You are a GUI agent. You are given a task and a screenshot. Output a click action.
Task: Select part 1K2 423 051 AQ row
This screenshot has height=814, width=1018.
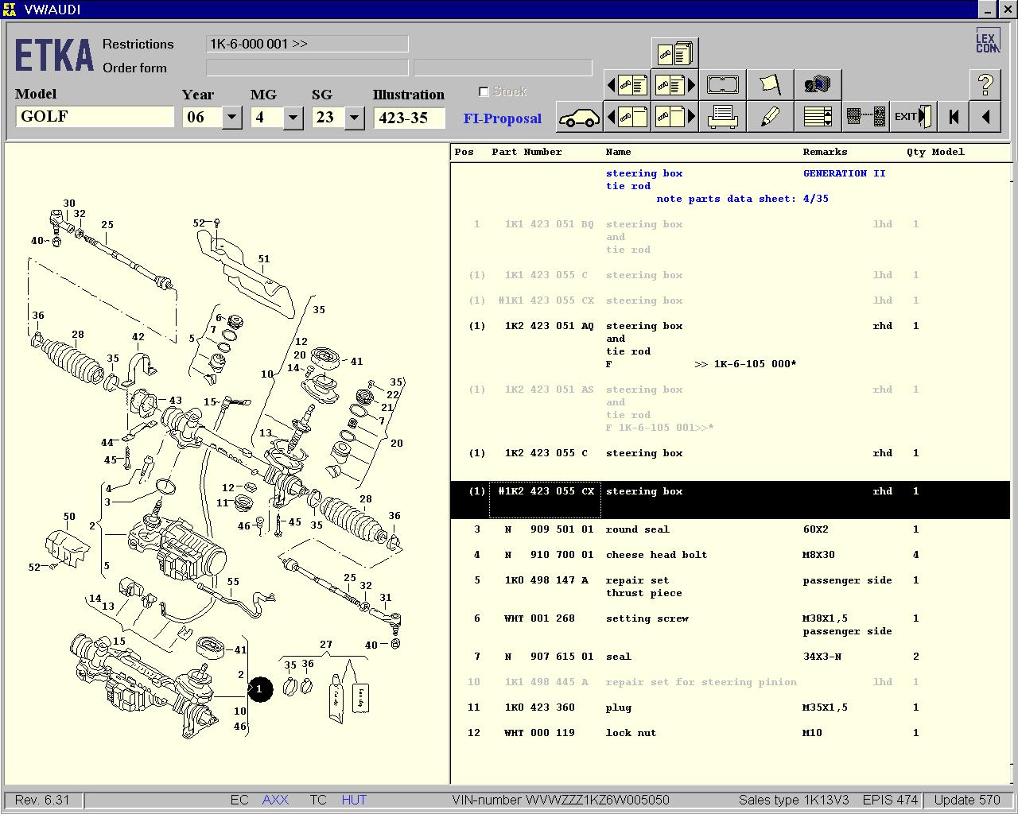pos(730,345)
